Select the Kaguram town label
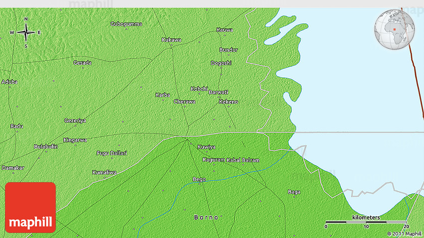Screen dimensions: 424x238 click(x=213, y=160)
